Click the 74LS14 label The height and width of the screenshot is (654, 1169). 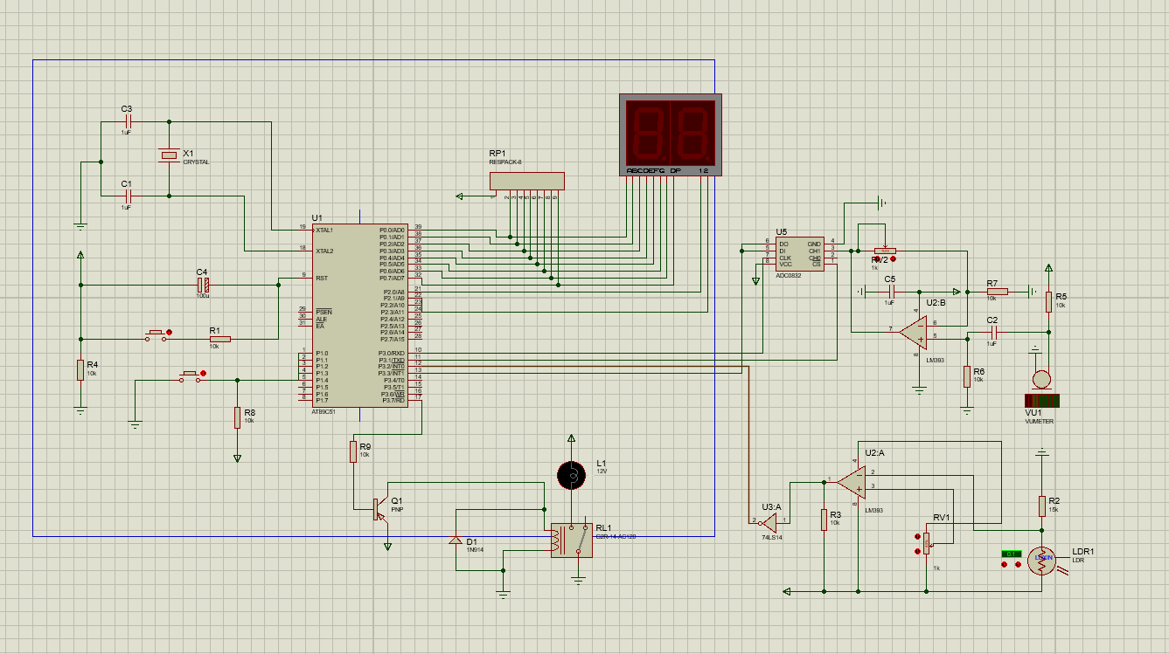point(771,538)
